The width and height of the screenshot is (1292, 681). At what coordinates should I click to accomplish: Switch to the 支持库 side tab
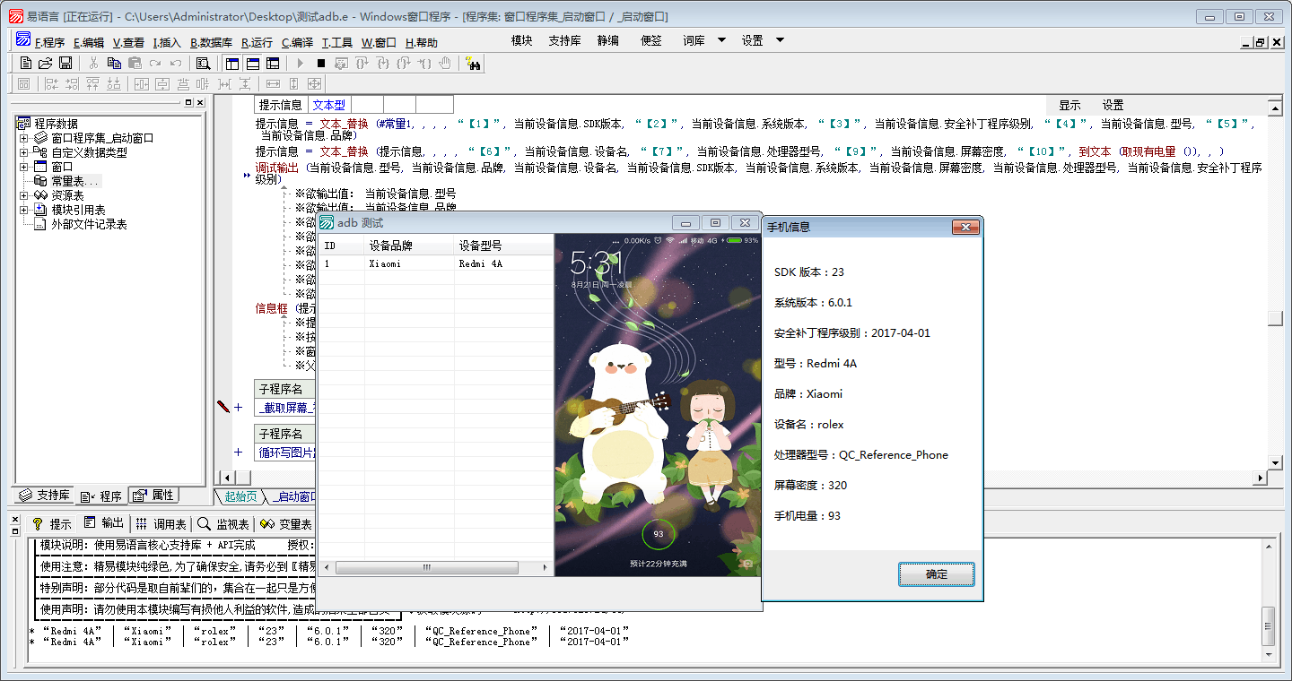44,496
